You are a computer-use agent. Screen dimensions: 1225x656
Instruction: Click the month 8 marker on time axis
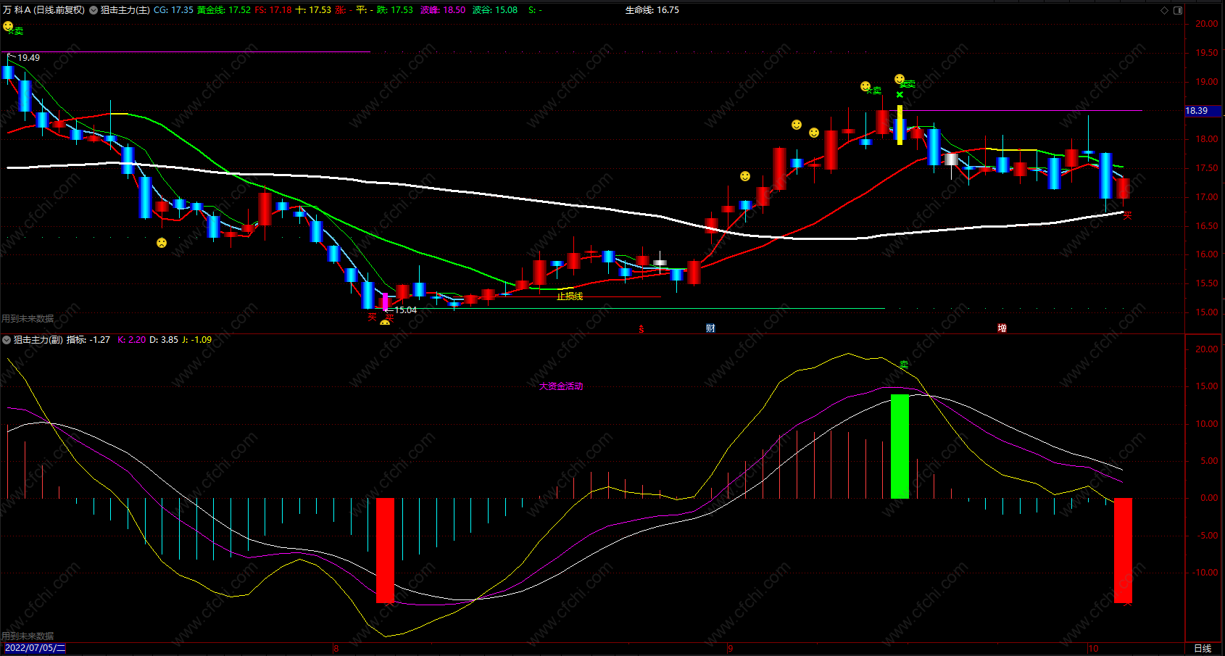(x=336, y=649)
